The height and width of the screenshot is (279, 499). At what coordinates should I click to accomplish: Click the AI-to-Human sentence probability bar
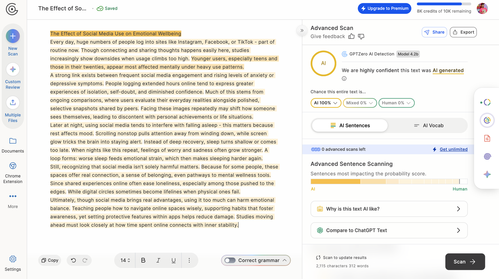(x=389, y=182)
